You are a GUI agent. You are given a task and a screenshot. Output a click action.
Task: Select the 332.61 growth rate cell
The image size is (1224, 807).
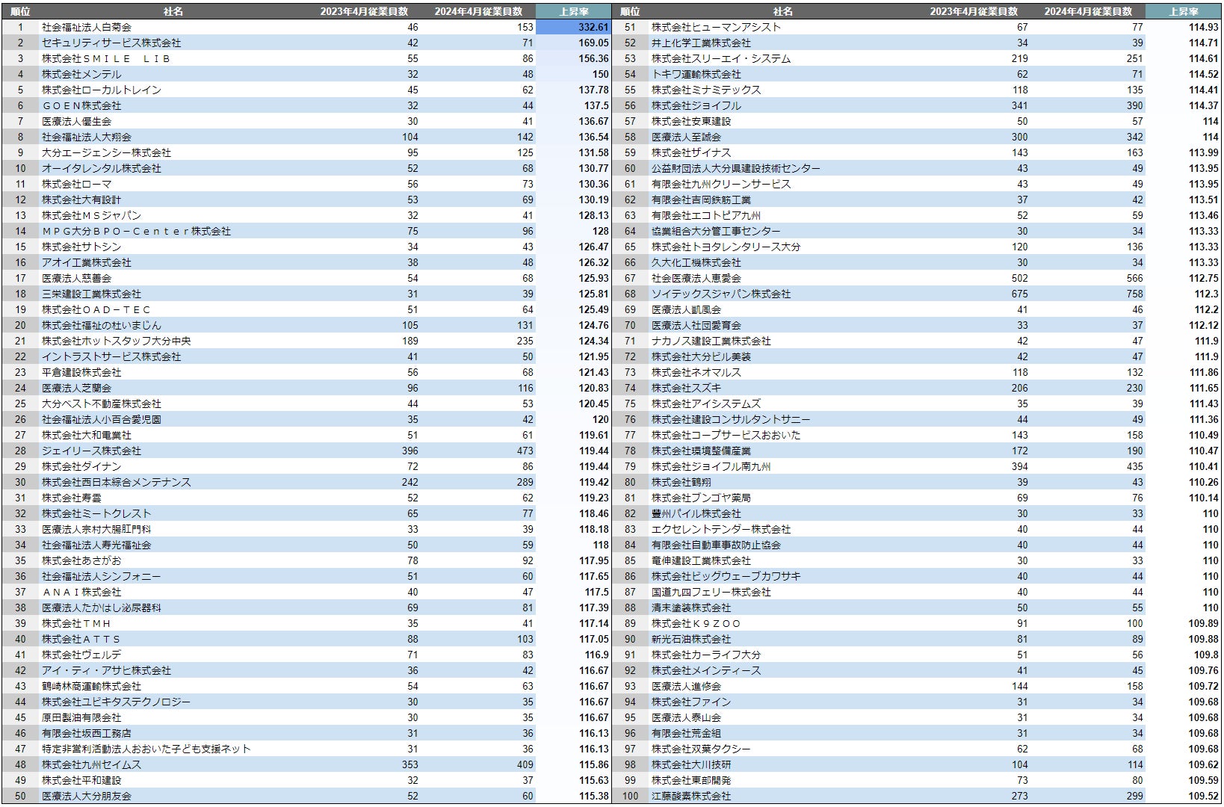click(x=574, y=27)
